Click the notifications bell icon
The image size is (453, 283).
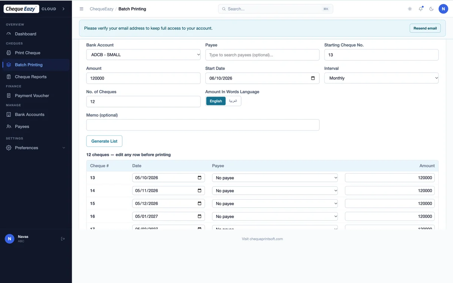[421, 9]
